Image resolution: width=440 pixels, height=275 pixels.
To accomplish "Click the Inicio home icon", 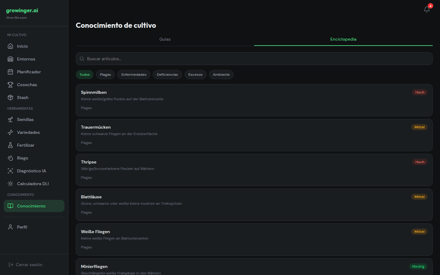I will click(10, 46).
